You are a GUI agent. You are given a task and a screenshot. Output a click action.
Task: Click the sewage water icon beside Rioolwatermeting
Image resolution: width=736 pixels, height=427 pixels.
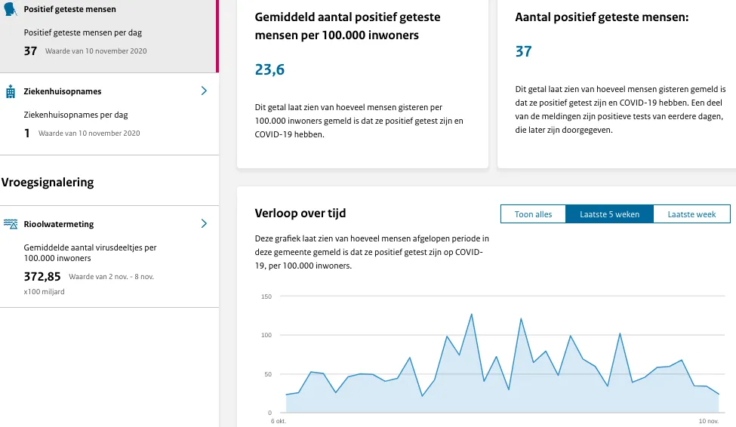point(11,224)
